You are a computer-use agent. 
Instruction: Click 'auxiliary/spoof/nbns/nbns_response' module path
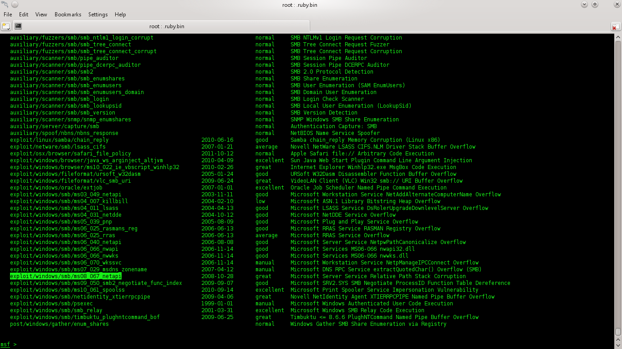click(x=64, y=133)
